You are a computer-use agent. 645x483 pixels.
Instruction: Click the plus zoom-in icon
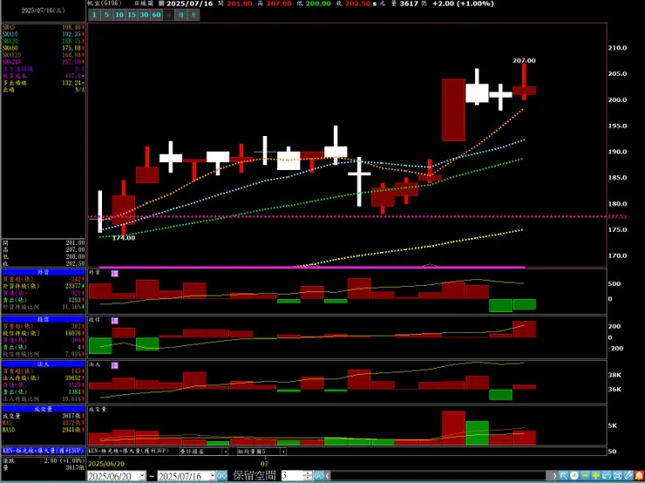pos(595,476)
